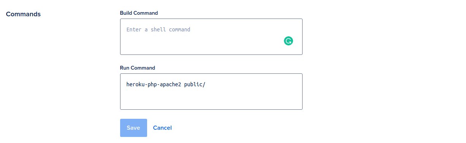Save the command settings
This screenshot has height=143, width=466.
tap(133, 128)
